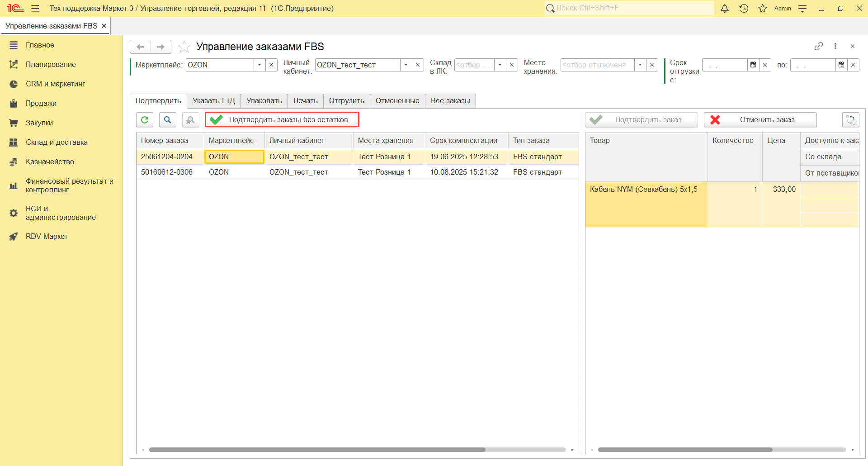The height and width of the screenshot is (466, 868).
Task: Click the shipment date 'с' input field
Action: click(725, 65)
